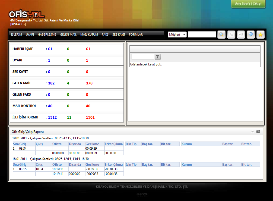Click the OfisYol logo

(x=27, y=14)
